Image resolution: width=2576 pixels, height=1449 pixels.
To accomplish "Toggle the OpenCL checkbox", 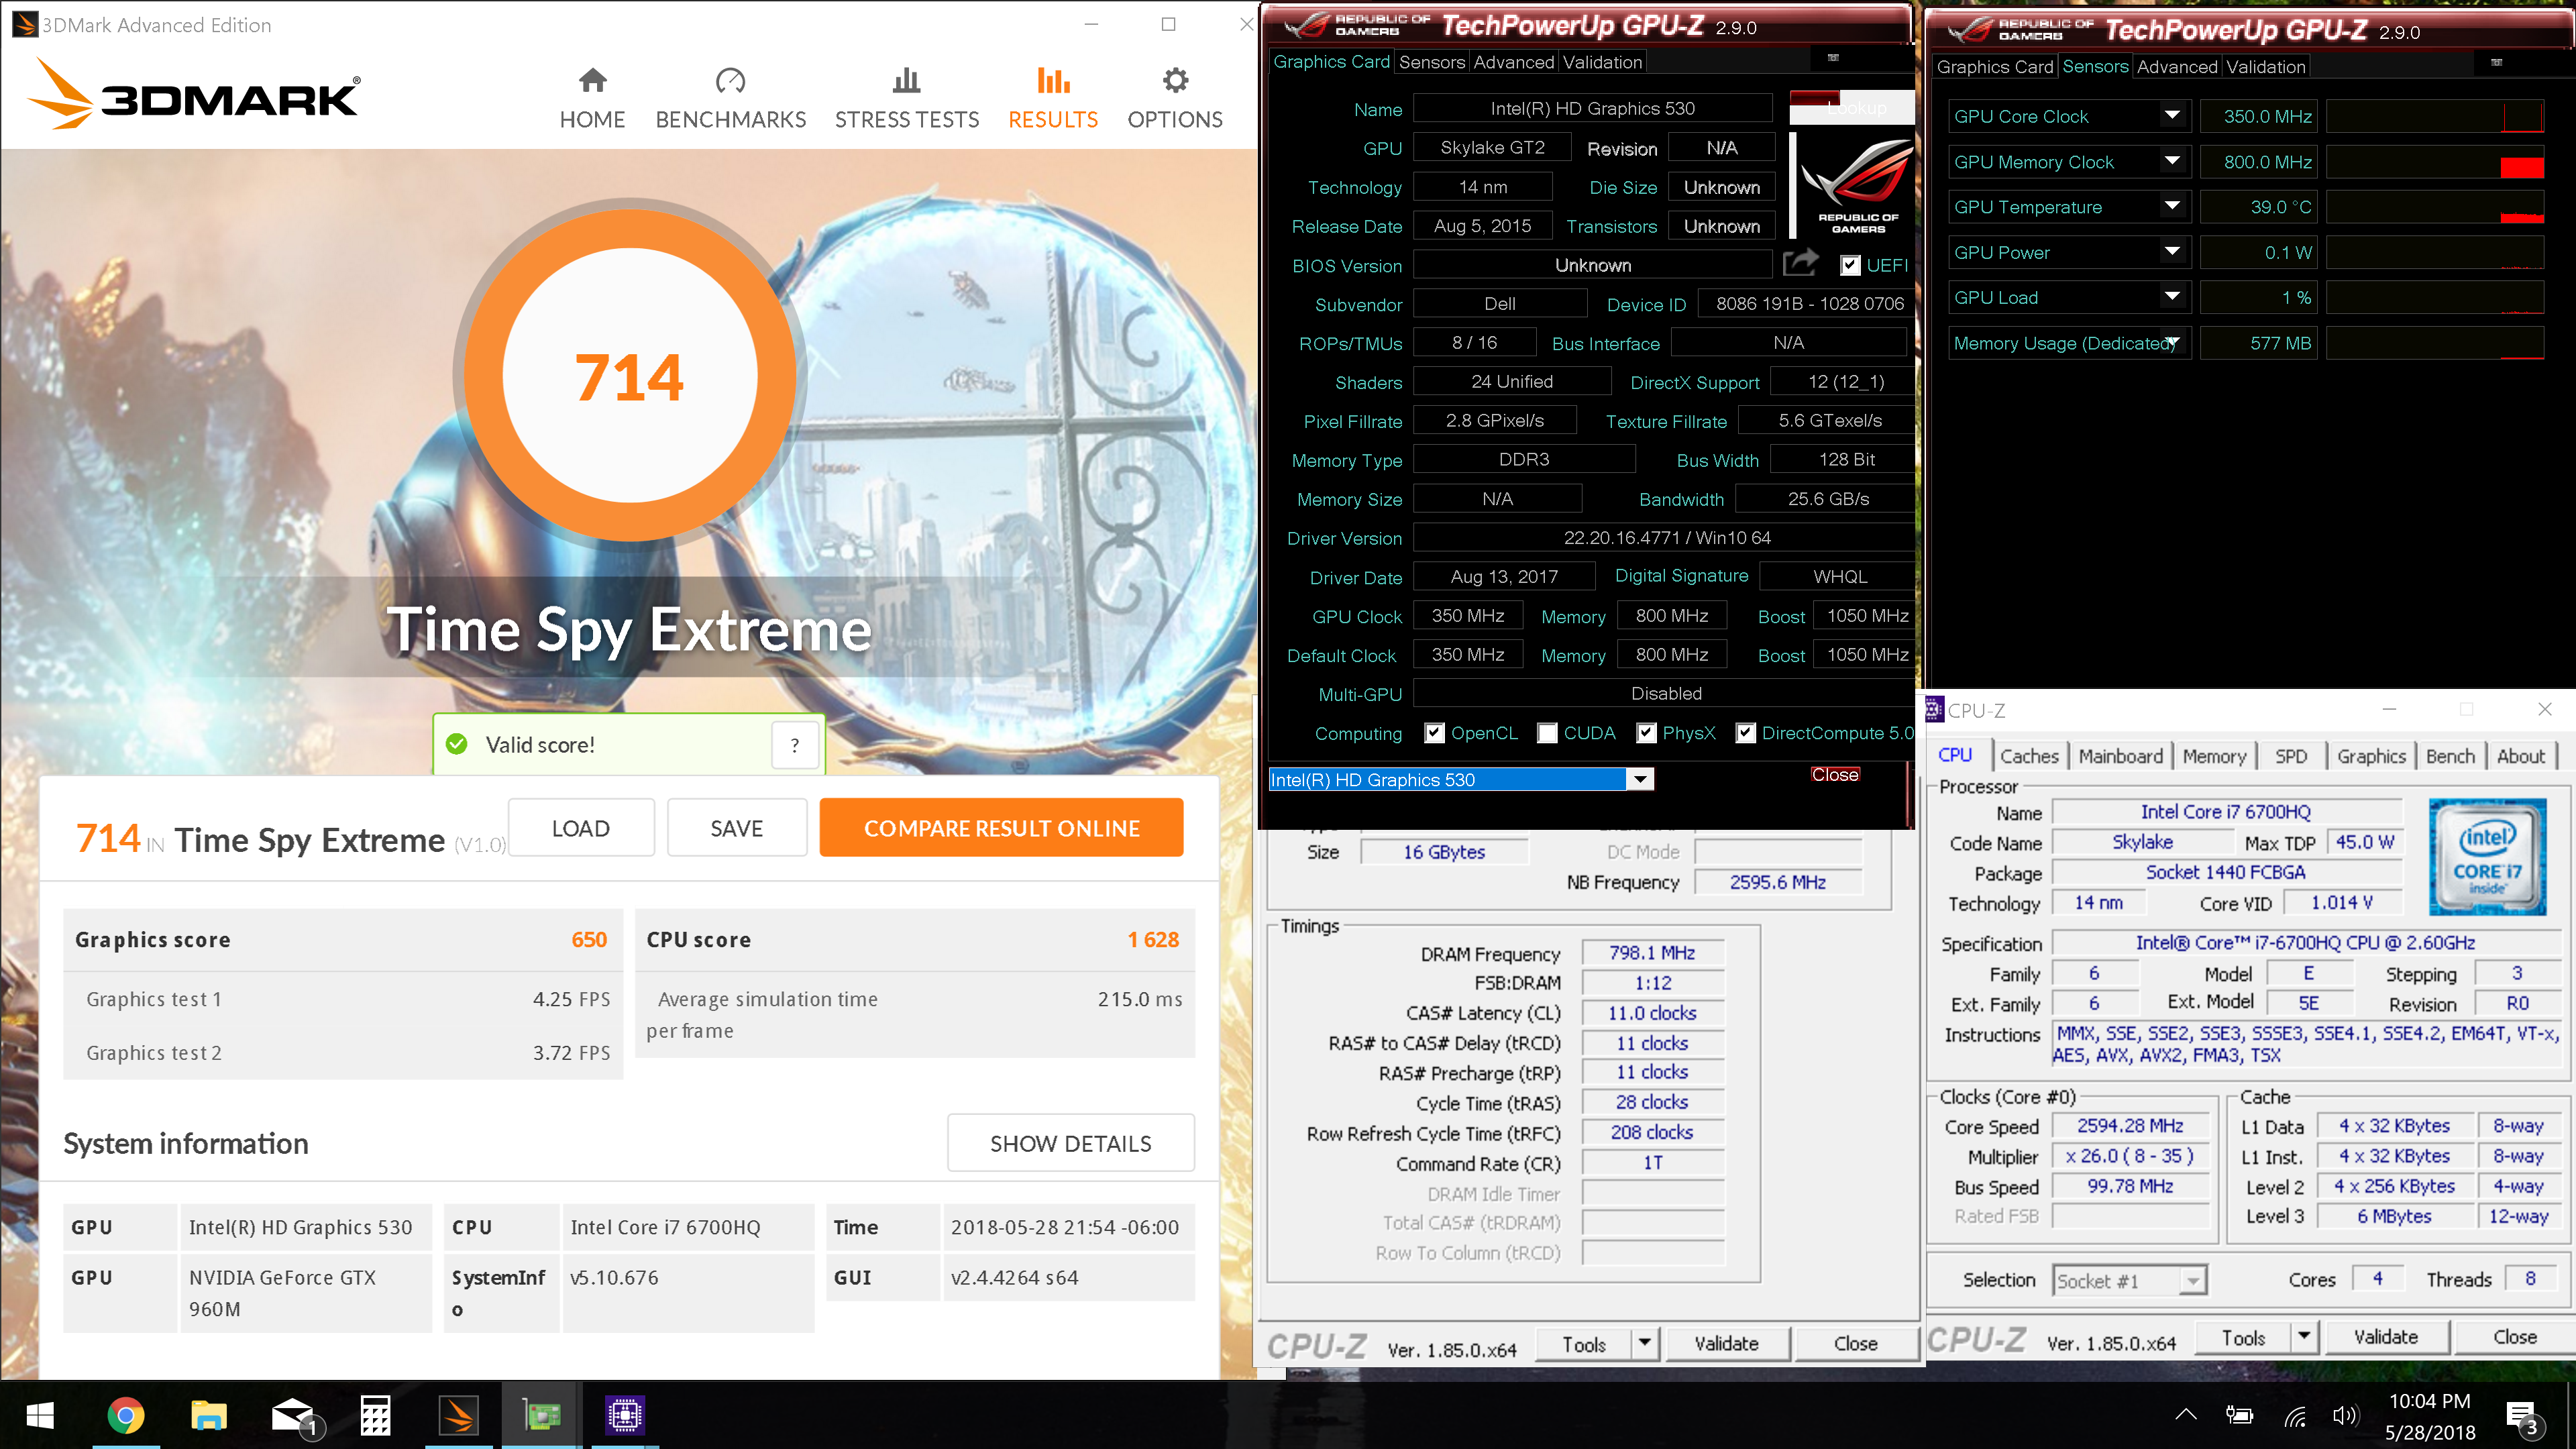I will click(1434, 733).
